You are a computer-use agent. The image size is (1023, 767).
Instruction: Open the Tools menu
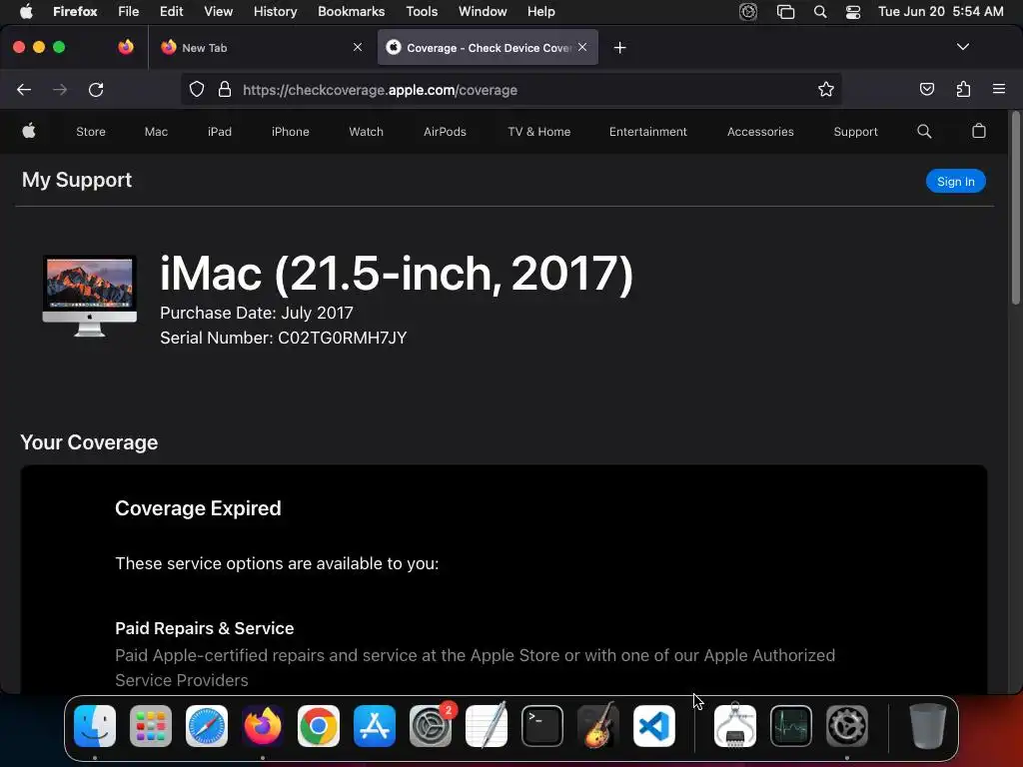[x=422, y=12]
